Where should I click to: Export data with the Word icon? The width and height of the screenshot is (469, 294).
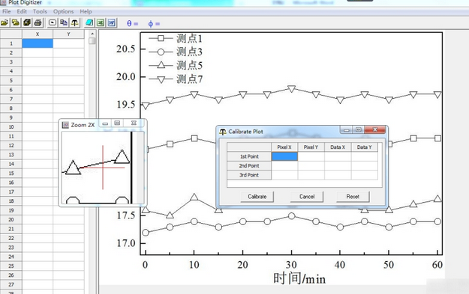pos(112,22)
